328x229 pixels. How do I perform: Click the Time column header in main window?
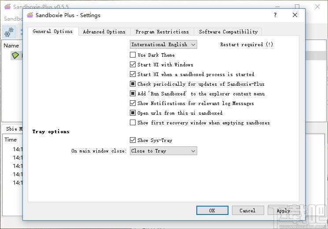[11, 140]
